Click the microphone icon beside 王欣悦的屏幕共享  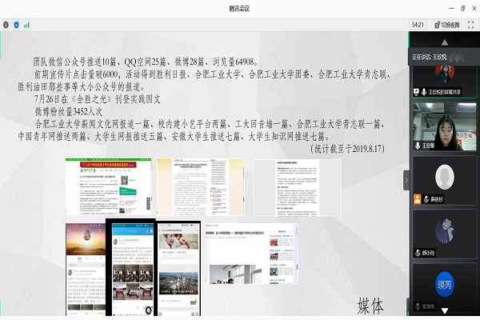coord(424,92)
